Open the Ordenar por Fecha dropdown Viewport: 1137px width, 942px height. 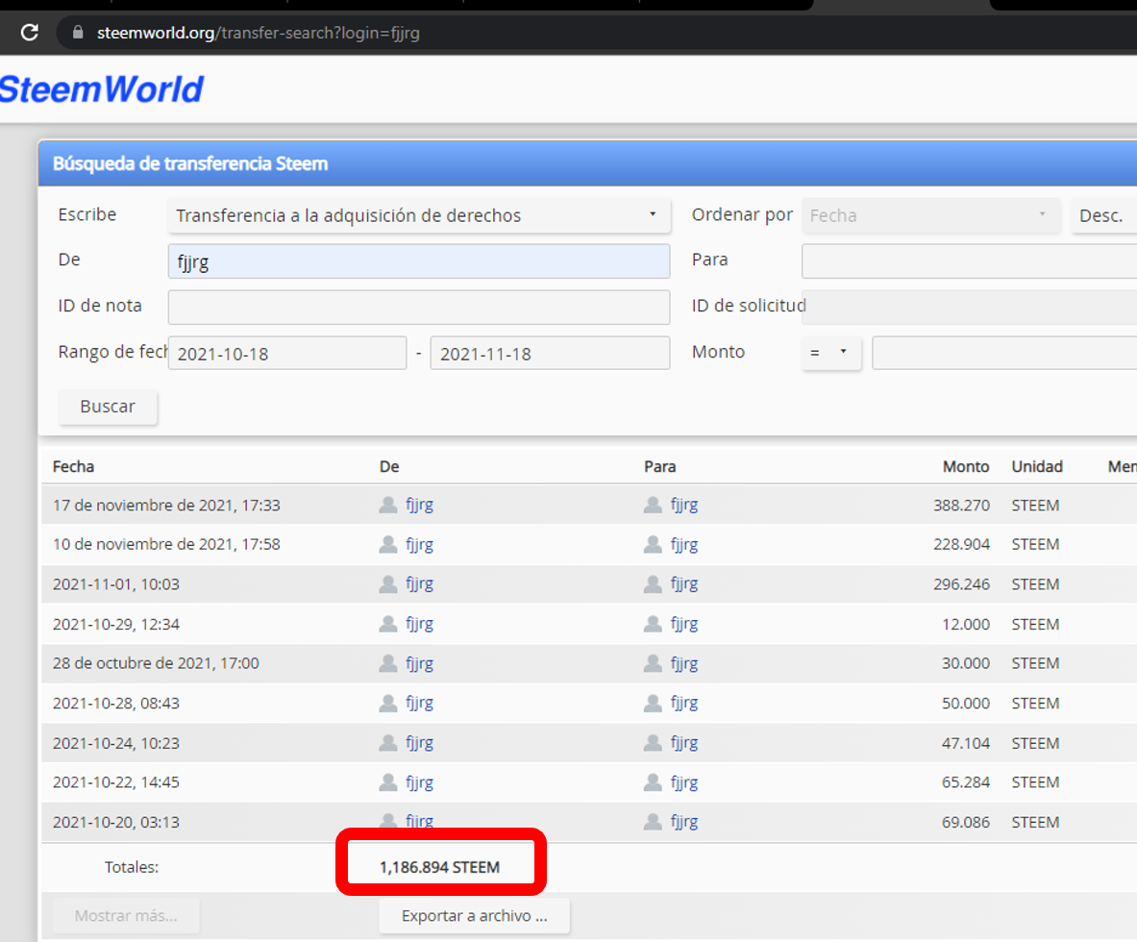point(931,215)
